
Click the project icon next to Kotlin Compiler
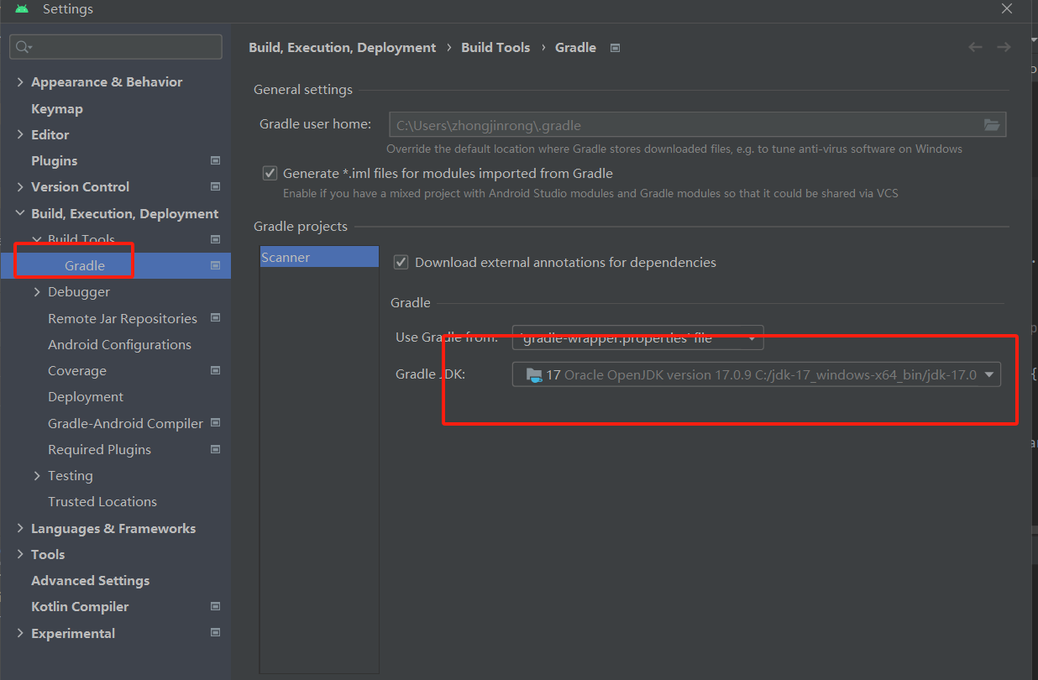[215, 606]
